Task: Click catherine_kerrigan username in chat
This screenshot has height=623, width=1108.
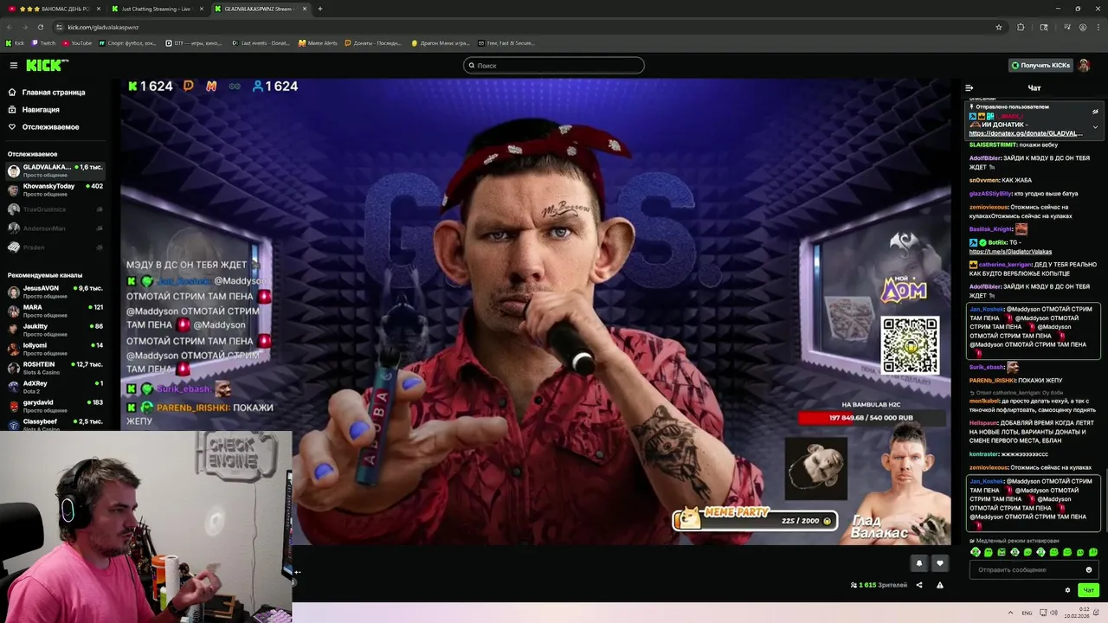Action: (x=1006, y=265)
